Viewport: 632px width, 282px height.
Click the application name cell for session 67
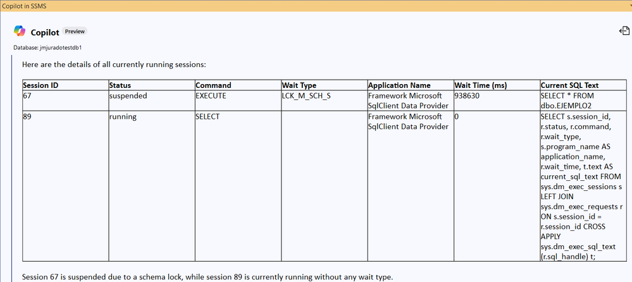coord(411,101)
